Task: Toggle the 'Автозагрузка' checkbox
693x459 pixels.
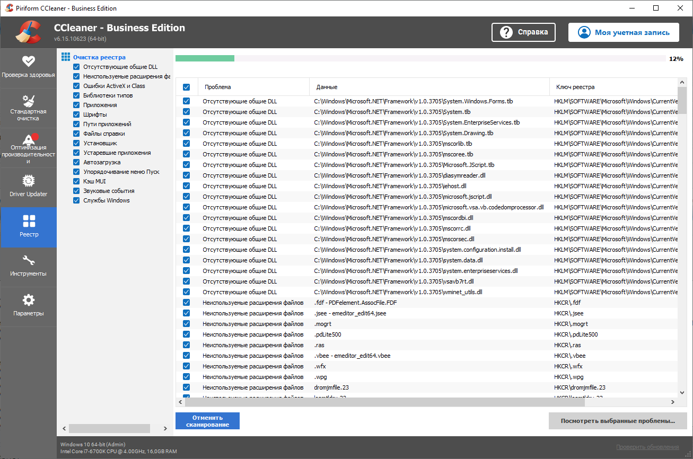Action: 76,162
